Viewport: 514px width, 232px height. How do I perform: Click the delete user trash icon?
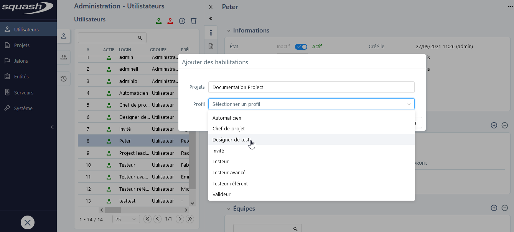194,21
